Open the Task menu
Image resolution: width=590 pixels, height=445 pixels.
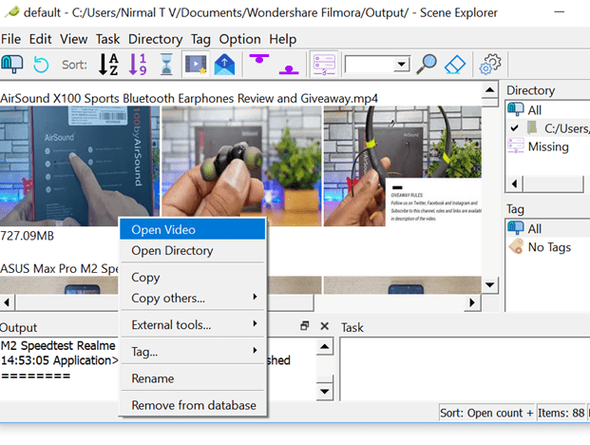pos(107,39)
